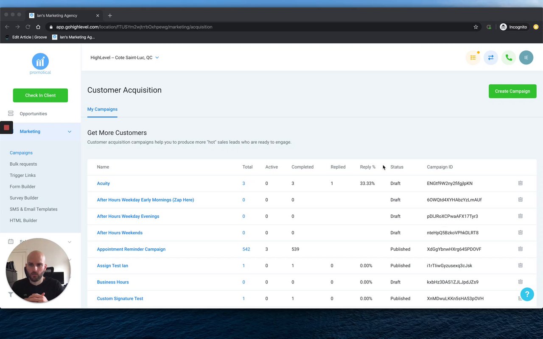Open Bulk requests in the sidebar
This screenshot has width=543, height=339.
(23, 164)
